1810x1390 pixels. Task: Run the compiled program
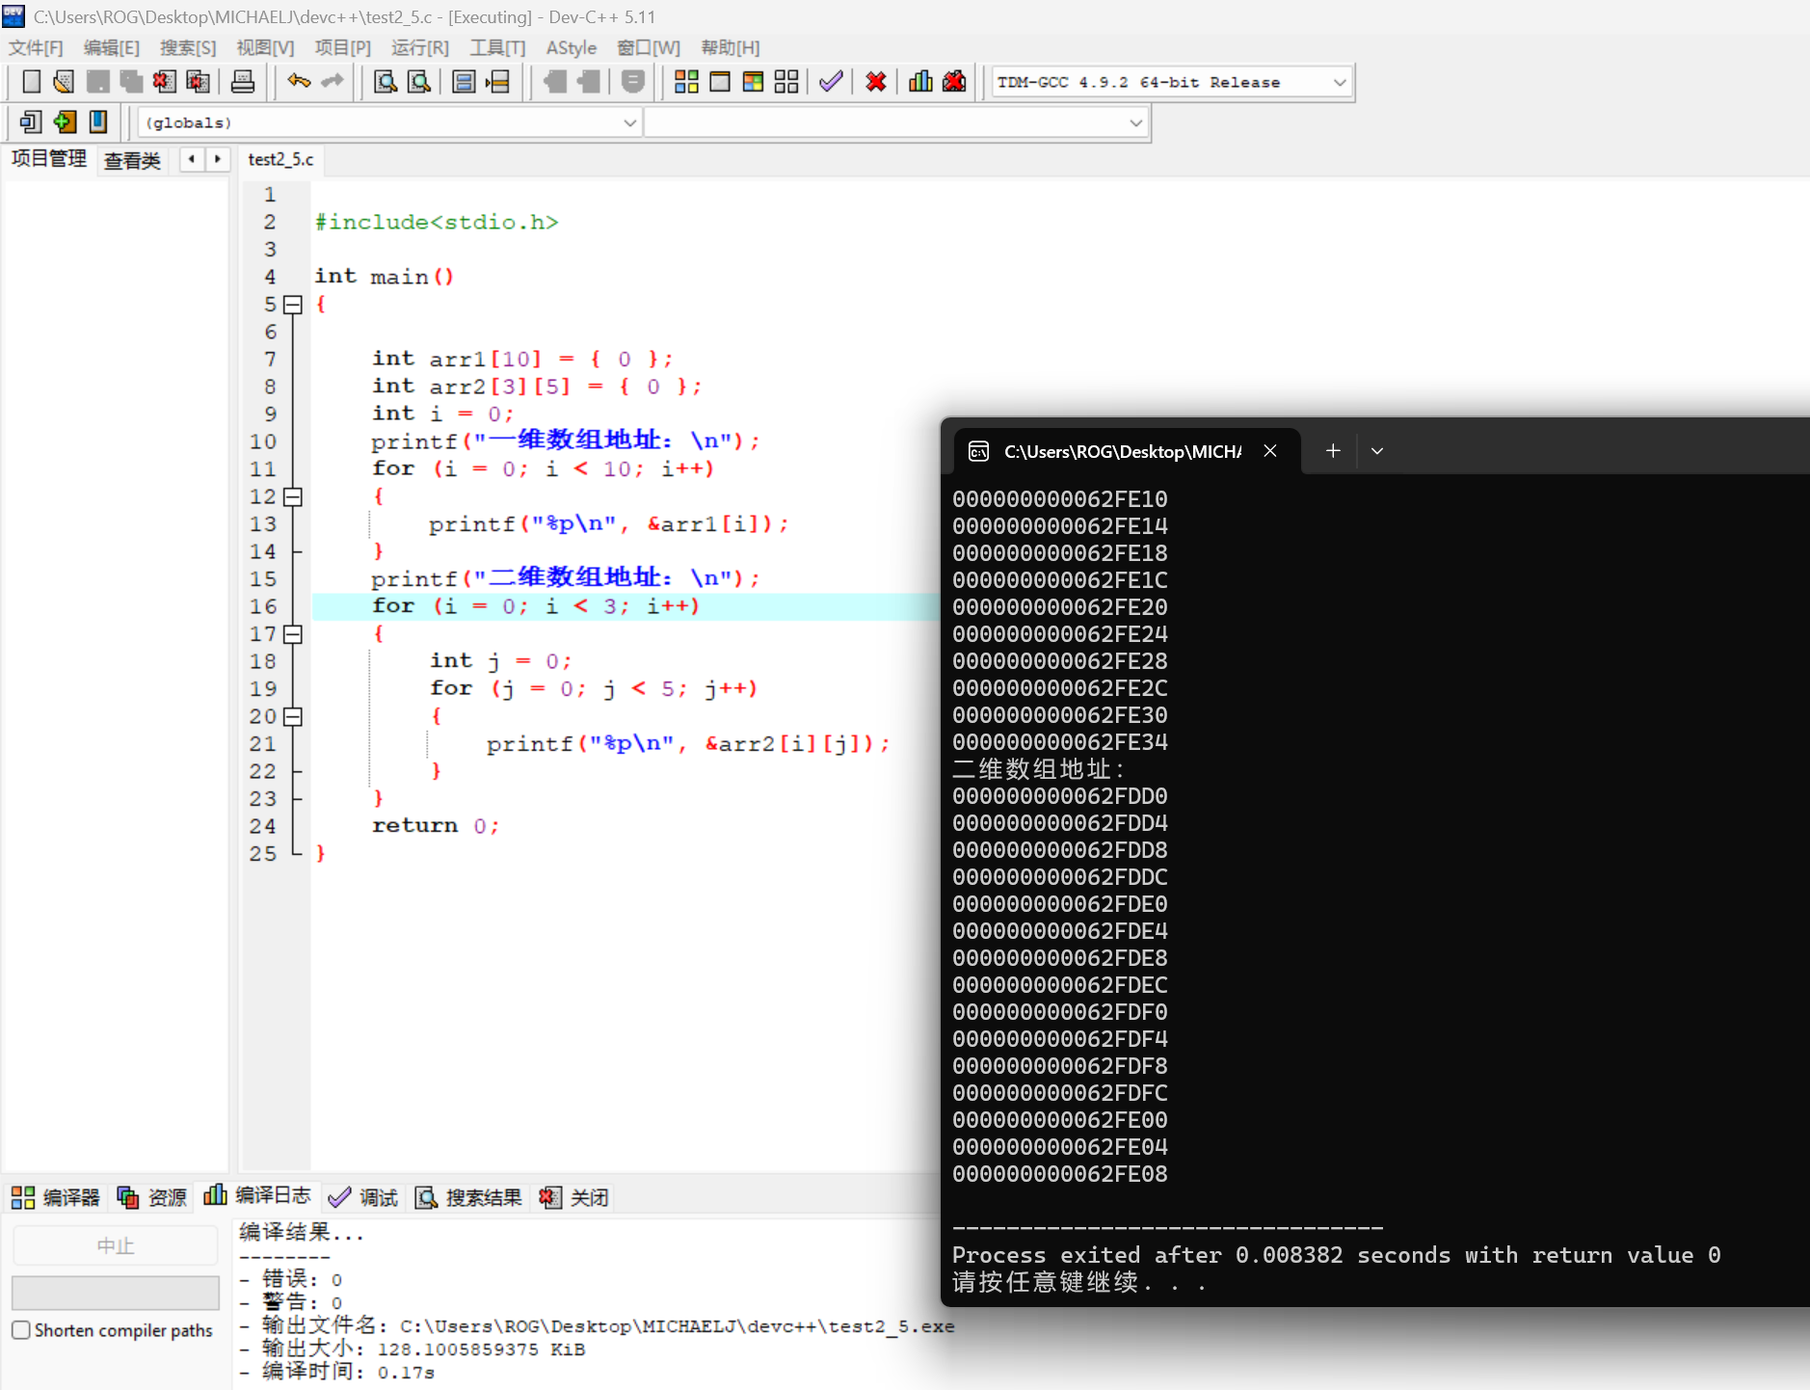click(720, 82)
